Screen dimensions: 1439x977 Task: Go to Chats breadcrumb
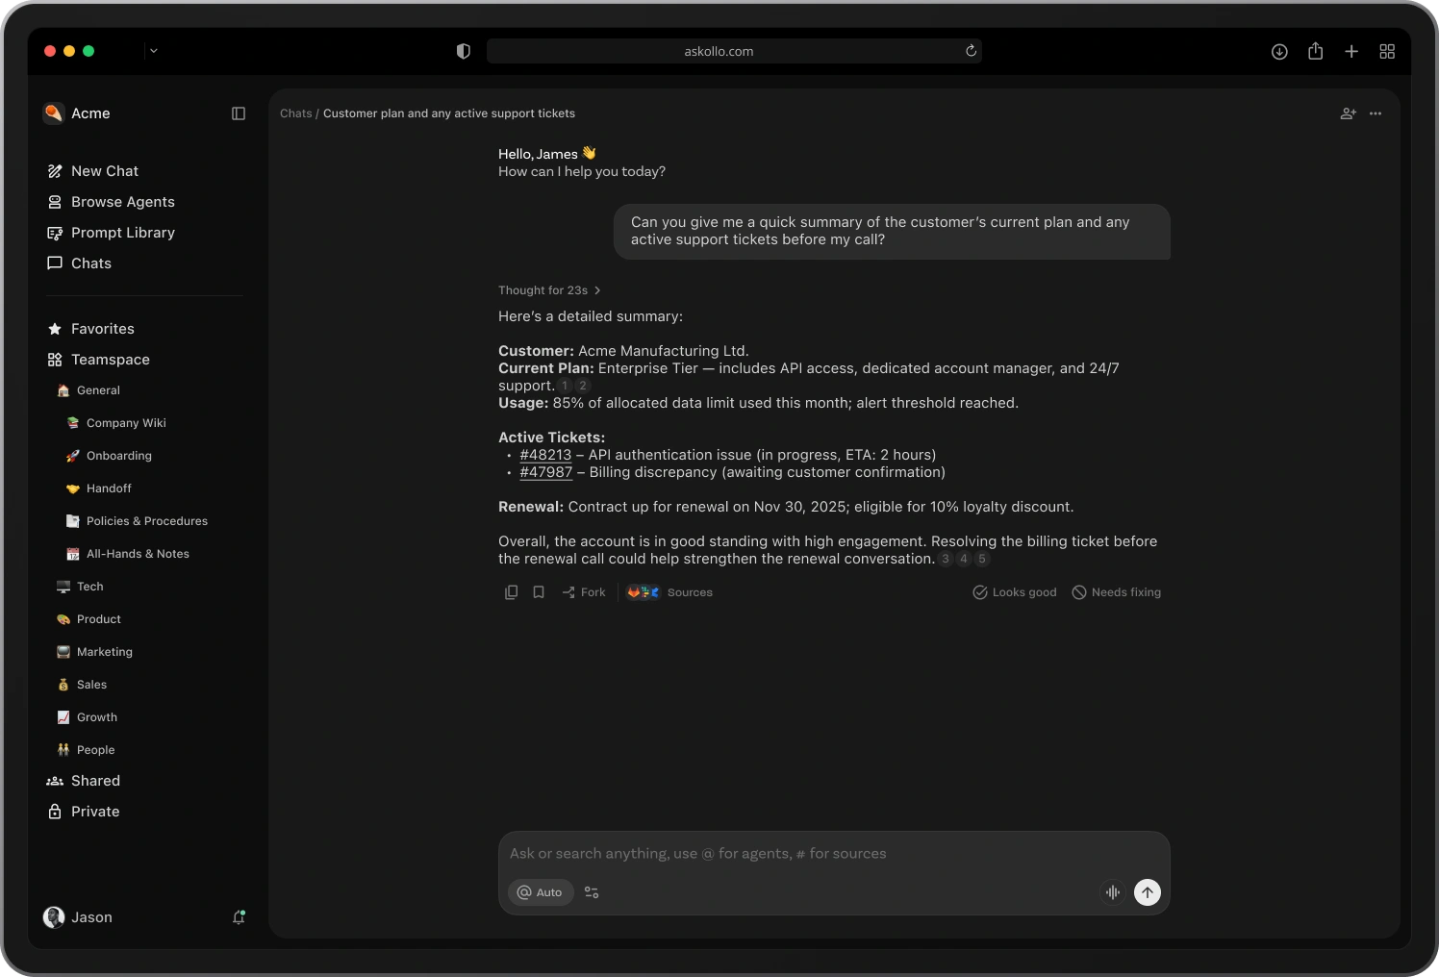coord(296,113)
